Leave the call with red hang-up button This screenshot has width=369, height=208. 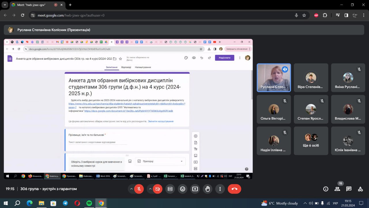click(234, 189)
